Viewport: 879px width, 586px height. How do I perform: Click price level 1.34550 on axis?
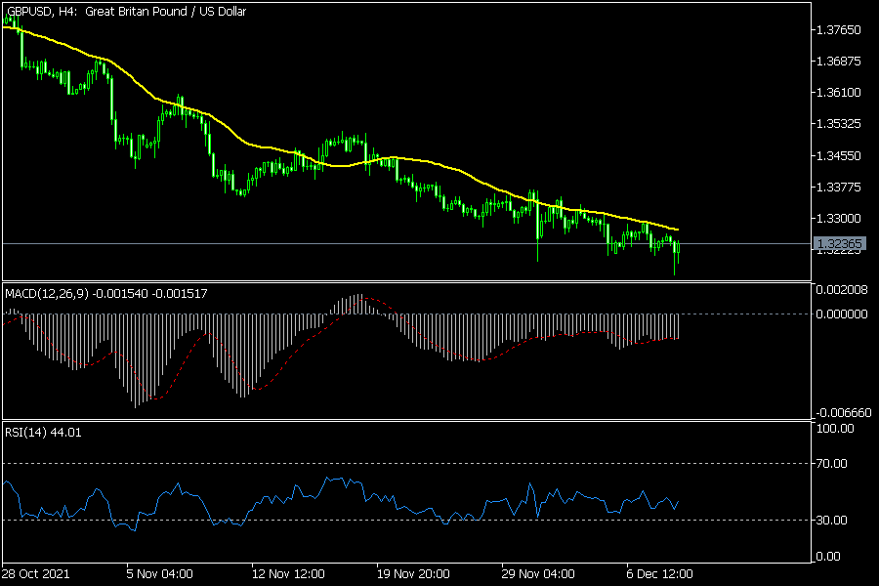[x=839, y=155]
